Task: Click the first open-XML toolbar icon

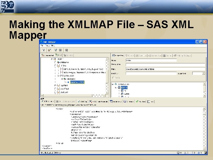Action: pos(43,50)
